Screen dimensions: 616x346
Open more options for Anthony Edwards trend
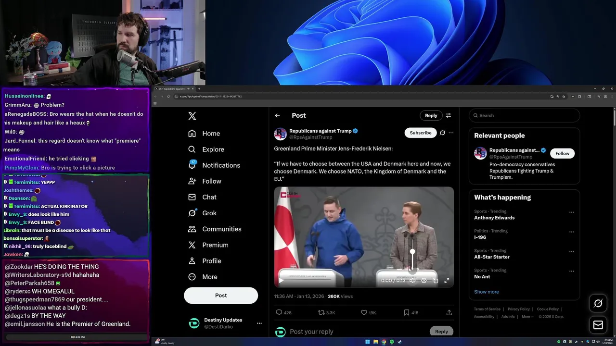tap(571, 212)
